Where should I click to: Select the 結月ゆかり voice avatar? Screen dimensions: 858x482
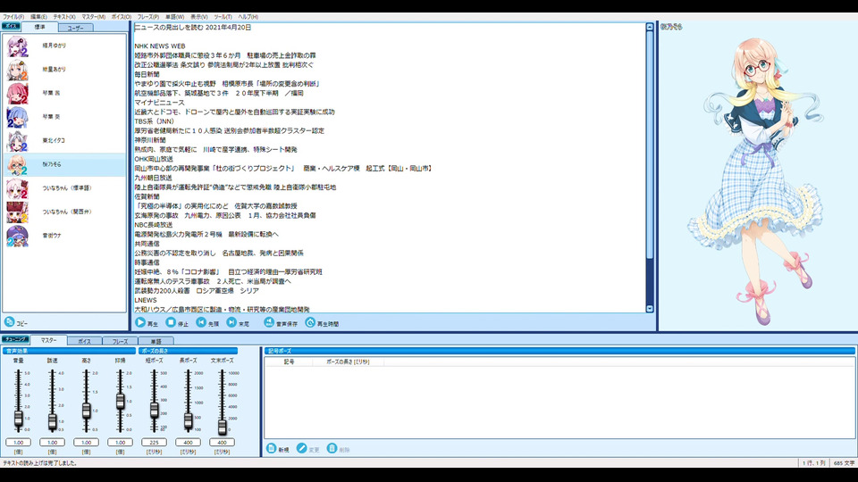[x=17, y=46]
